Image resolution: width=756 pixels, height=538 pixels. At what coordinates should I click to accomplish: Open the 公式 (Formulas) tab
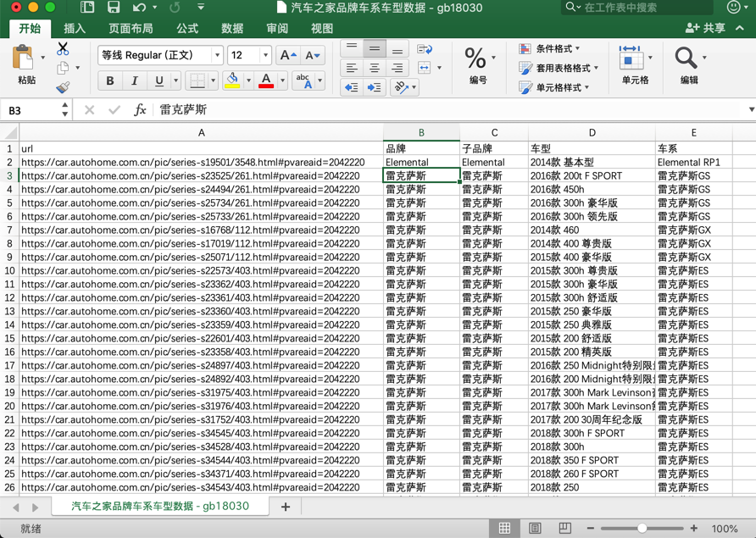(x=187, y=29)
